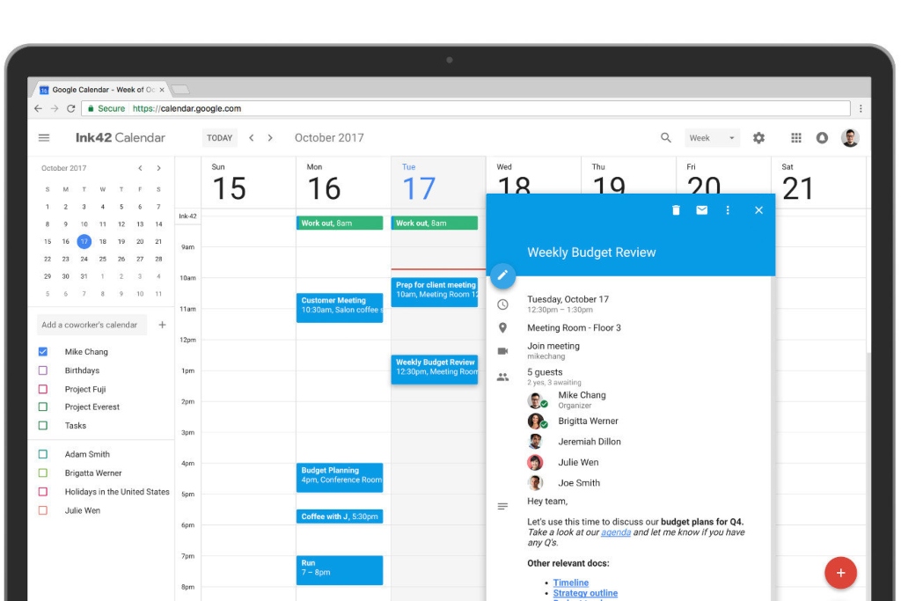Open calendar search
The image size is (901, 601).
[x=665, y=138]
